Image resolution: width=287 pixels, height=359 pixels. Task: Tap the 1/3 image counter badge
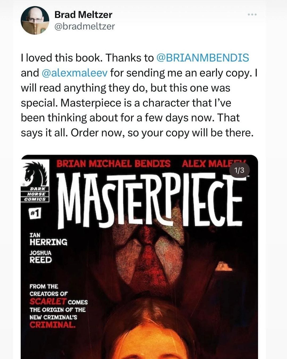(239, 170)
